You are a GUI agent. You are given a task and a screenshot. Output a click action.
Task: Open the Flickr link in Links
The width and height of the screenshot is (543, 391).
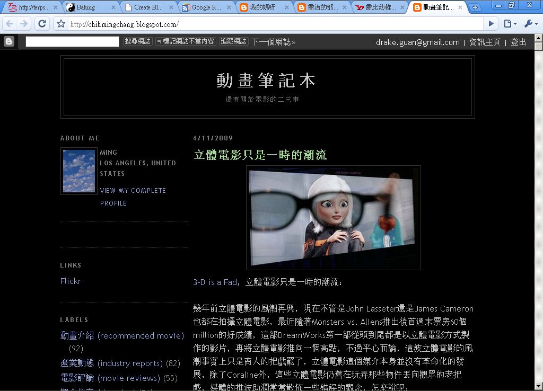[71, 281]
